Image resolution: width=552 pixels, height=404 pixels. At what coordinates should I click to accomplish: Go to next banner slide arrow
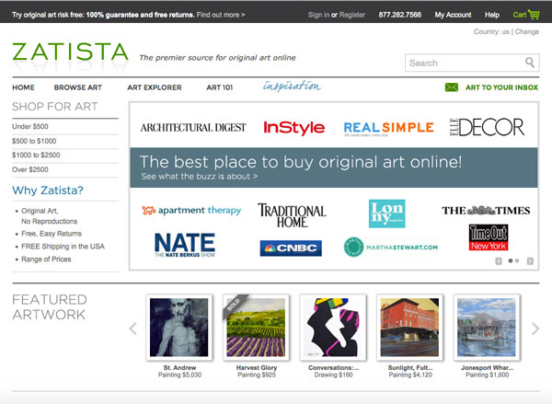point(530,261)
